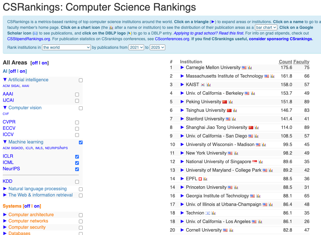Viewport: 321px width, 235px height.
Task: Turn all areas on
Action: tap(44, 63)
